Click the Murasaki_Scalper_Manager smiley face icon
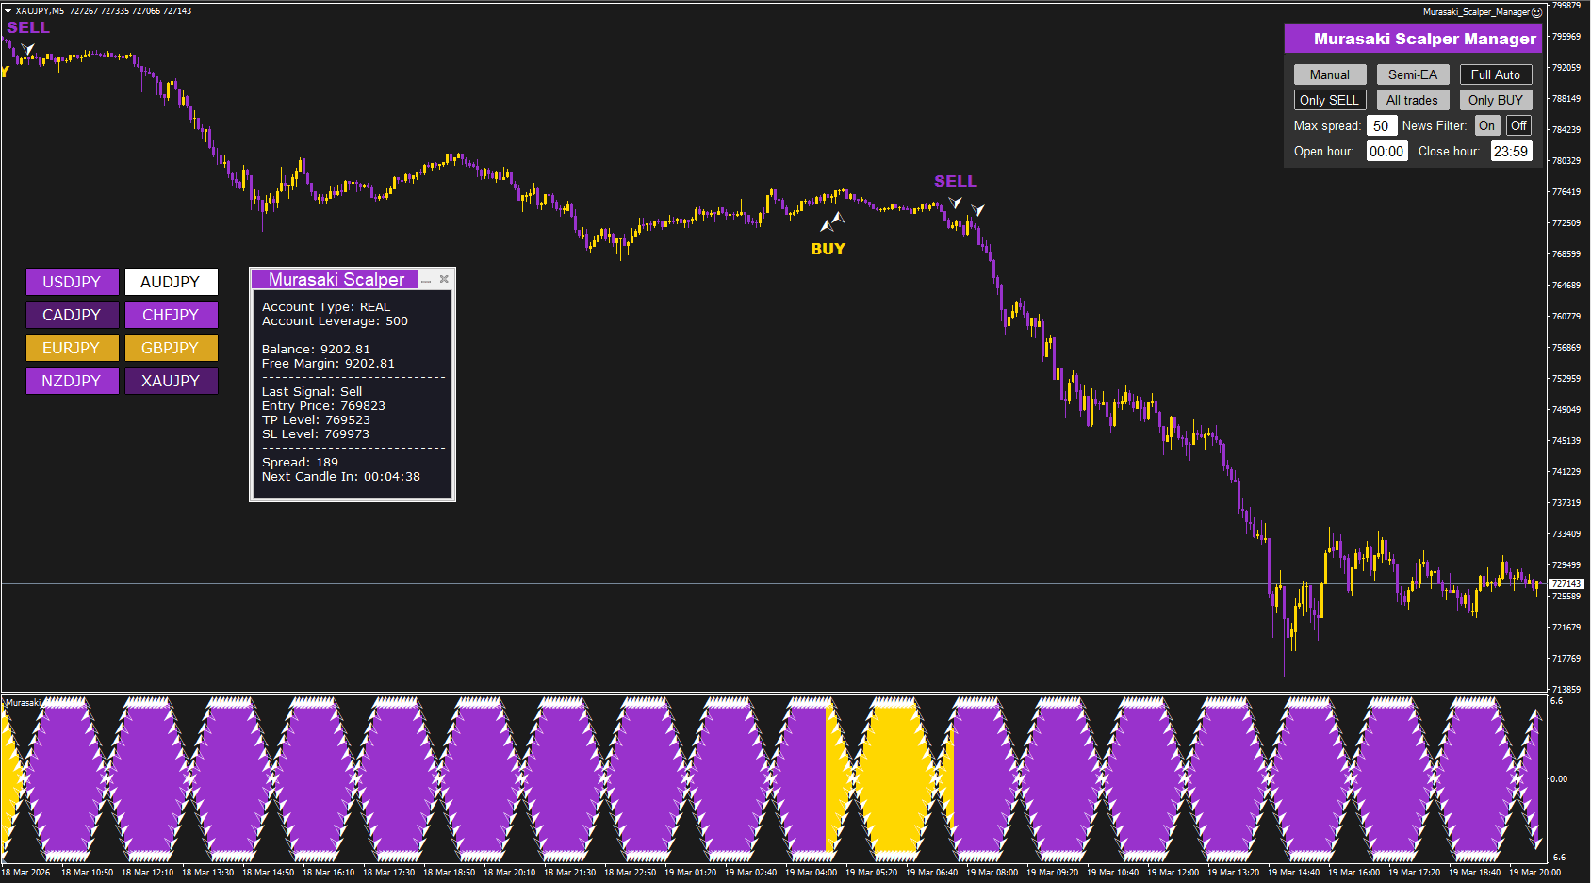The image size is (1591, 883). click(x=1536, y=12)
